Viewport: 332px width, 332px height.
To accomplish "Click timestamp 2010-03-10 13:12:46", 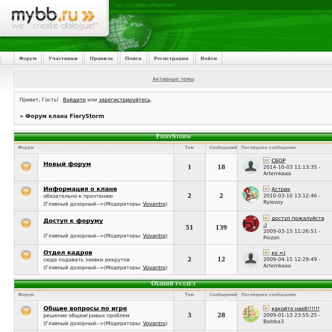I will pyautogui.click(x=290, y=196).
